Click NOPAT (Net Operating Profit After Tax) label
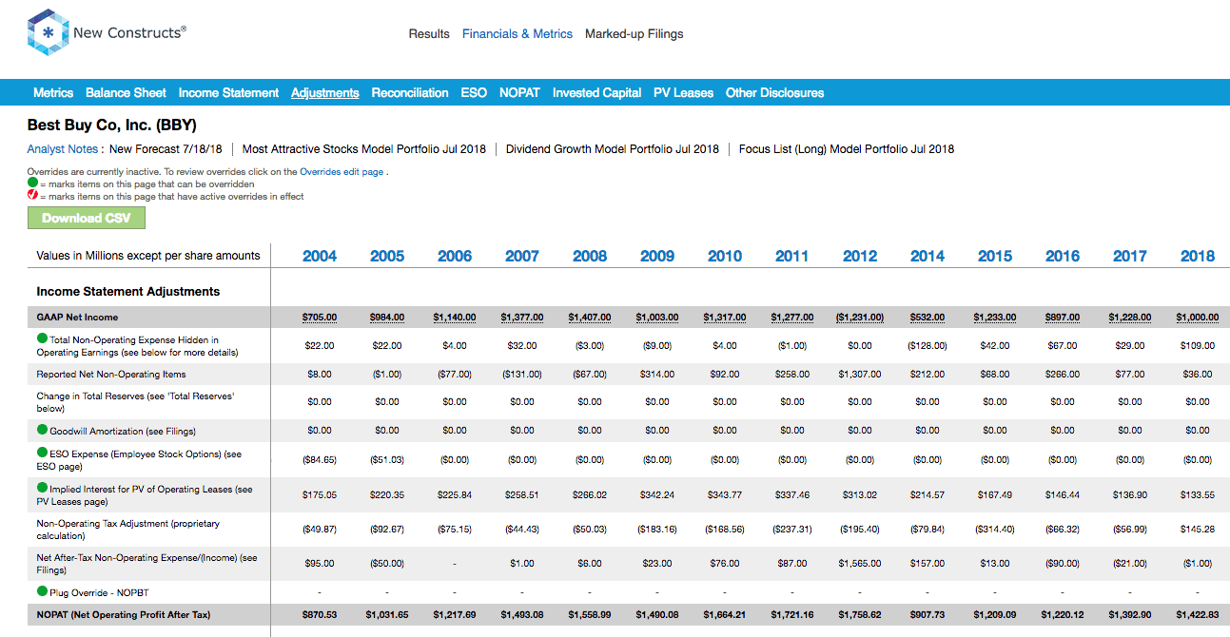This screenshot has width=1230, height=637. coord(123,615)
